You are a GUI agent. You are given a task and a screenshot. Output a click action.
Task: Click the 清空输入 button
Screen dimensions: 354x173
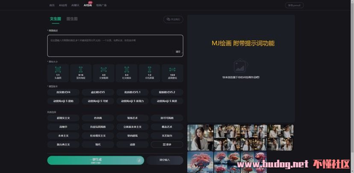(x=165, y=160)
